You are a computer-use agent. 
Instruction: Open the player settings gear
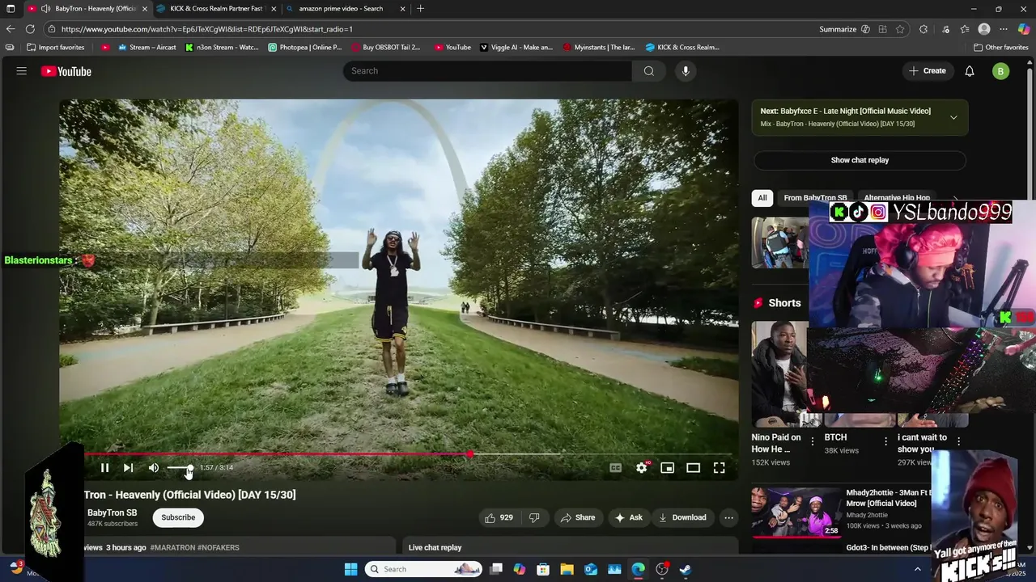point(642,468)
